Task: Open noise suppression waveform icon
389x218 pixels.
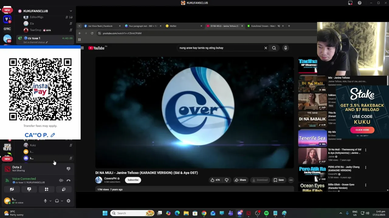Action: point(61,180)
